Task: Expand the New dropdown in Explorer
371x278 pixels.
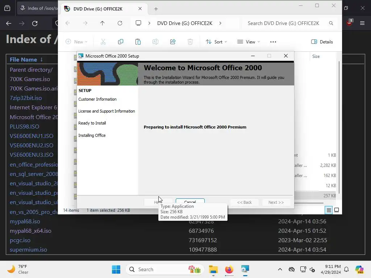Action: point(76,42)
